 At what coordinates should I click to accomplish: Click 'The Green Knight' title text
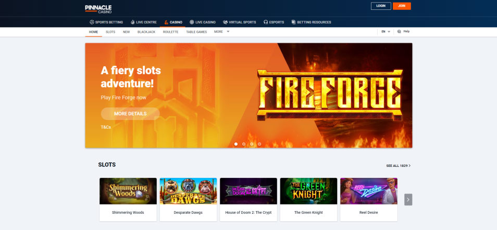[309, 213]
